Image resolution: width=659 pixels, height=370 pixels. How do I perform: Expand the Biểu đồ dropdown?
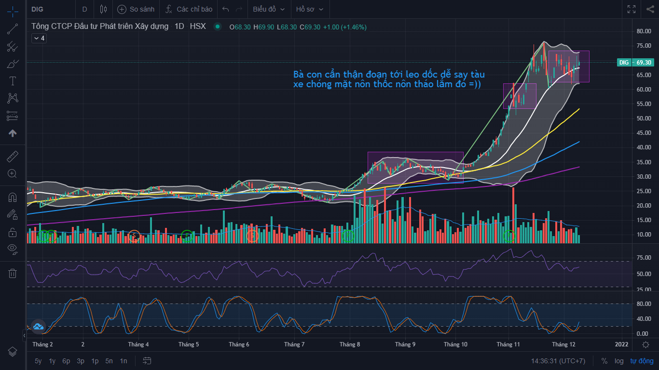click(x=269, y=9)
